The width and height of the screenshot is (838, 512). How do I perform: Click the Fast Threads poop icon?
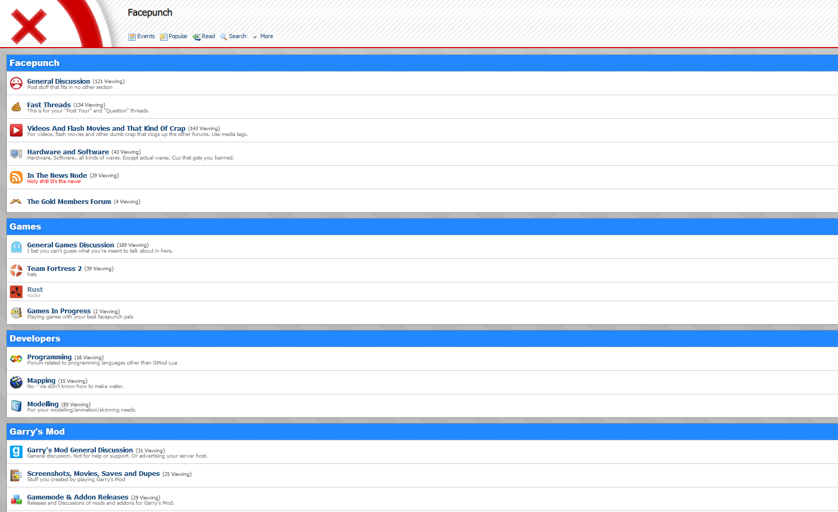point(16,107)
